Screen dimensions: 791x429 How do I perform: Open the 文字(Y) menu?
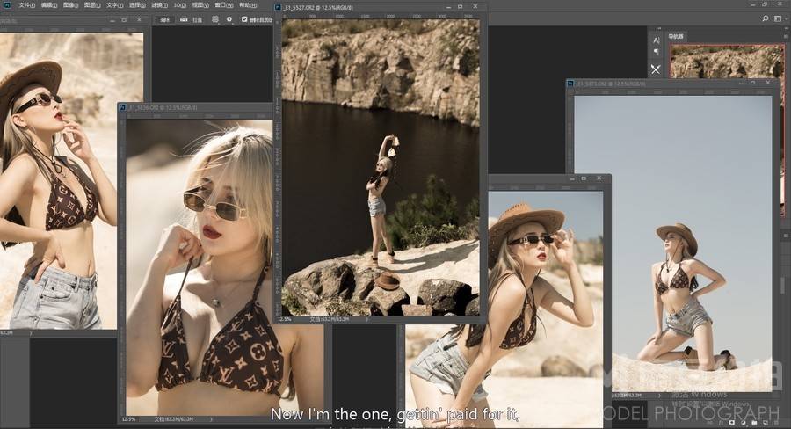(x=114, y=5)
